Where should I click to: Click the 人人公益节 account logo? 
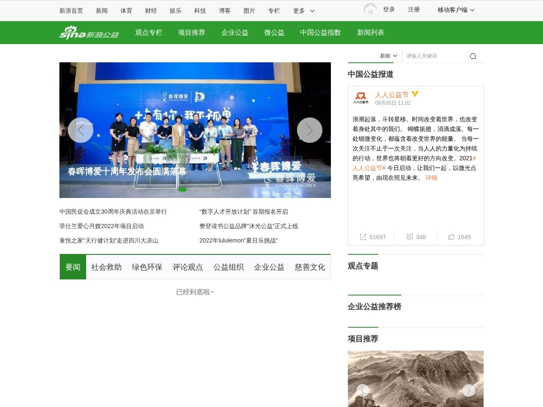(361, 97)
